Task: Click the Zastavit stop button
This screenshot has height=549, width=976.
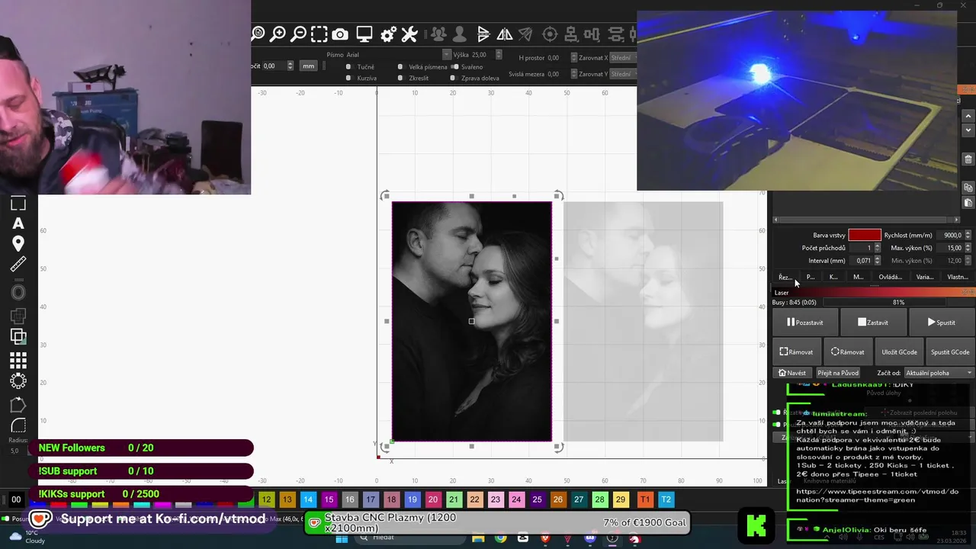Action: coord(872,323)
